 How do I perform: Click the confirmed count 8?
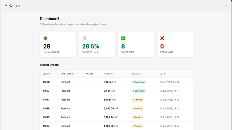point(123,47)
